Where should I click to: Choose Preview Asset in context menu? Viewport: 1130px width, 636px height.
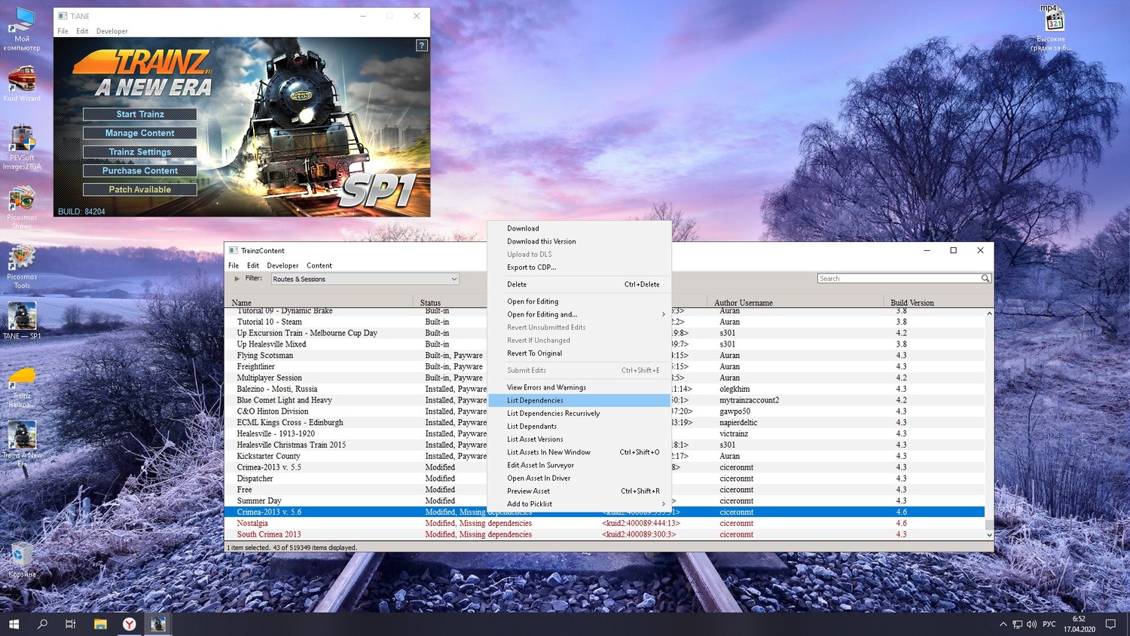(x=579, y=491)
